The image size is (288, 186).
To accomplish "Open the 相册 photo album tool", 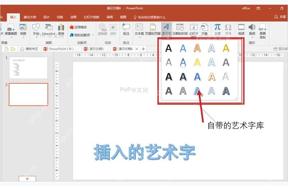I will coord(23,30).
